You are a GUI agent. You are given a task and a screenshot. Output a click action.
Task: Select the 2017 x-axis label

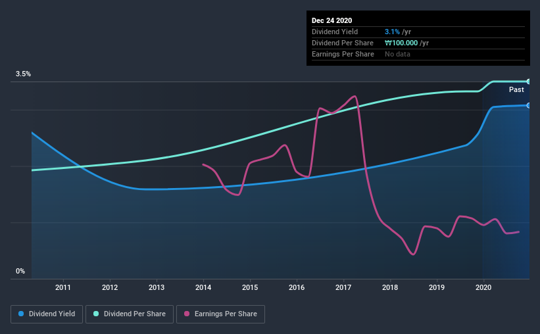coord(343,287)
